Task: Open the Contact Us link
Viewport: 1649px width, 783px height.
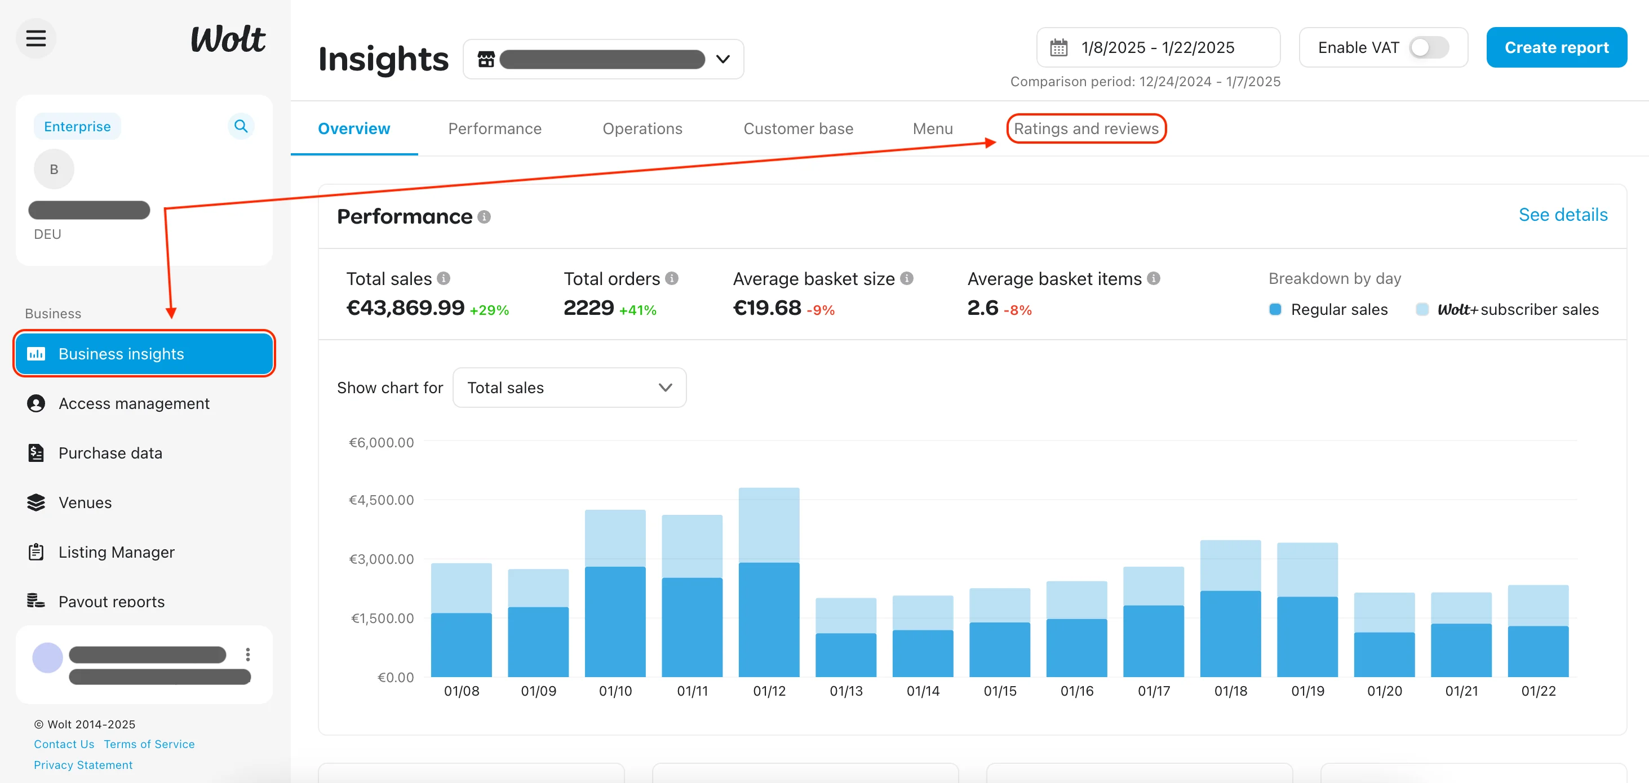Action: tap(64, 745)
